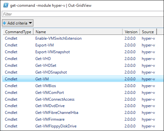This screenshot has width=164, height=131.
Task: Select the Get-VMFloppyDiskDrive entry
Action: pyautogui.click(x=56, y=126)
